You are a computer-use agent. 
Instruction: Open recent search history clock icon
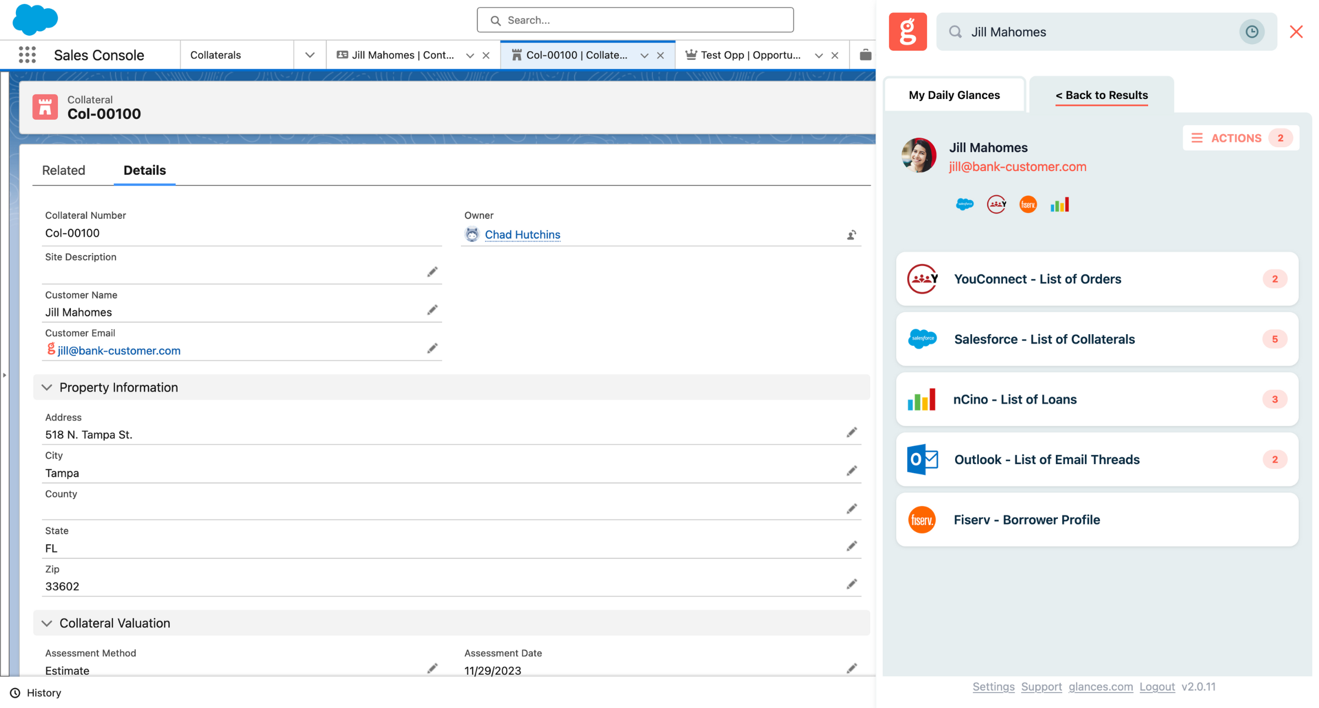1252,32
